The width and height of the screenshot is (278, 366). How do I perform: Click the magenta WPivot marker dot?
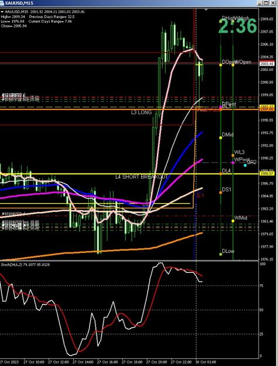click(x=233, y=162)
